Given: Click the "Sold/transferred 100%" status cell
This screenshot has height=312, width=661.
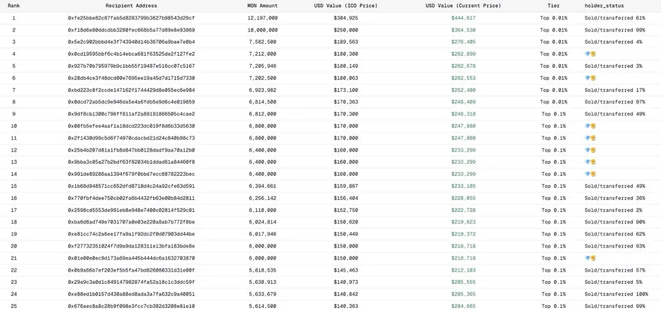Looking at the screenshot, I should [x=616, y=294].
